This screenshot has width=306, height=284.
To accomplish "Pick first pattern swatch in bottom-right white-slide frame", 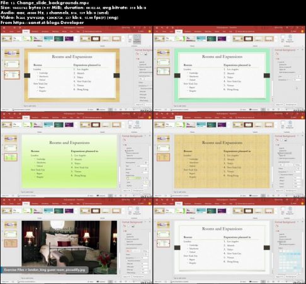I will point(281,251).
